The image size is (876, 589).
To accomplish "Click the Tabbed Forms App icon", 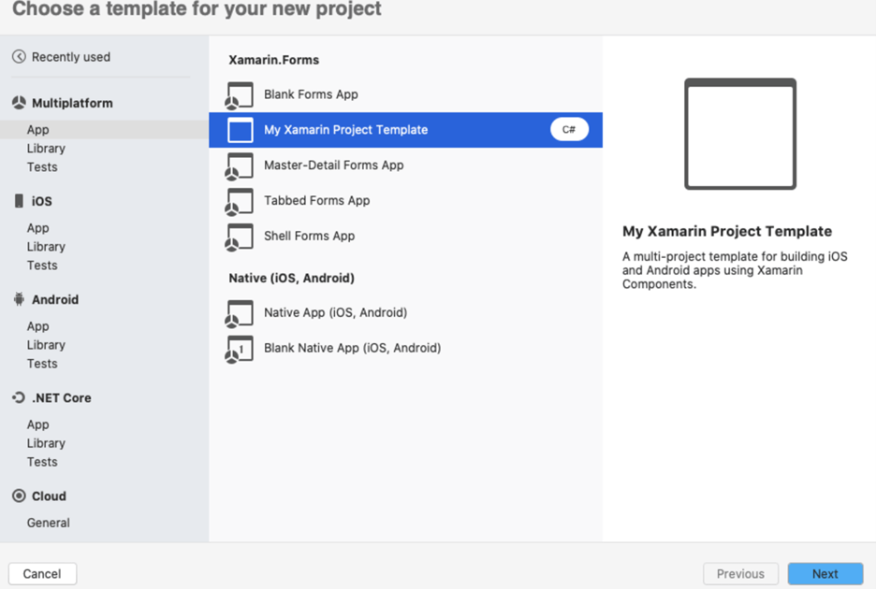I will [240, 202].
